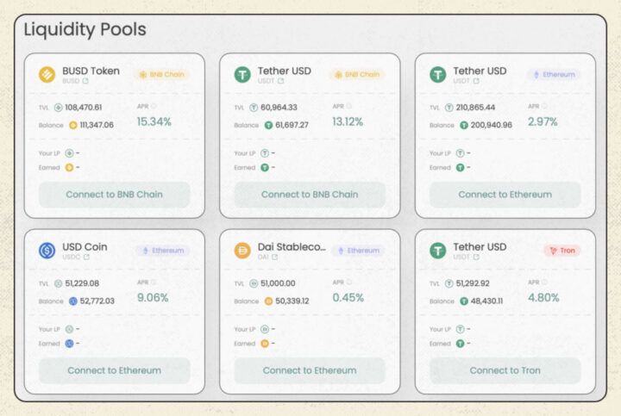Click the Ethereum badge on USD Coin card

click(163, 251)
